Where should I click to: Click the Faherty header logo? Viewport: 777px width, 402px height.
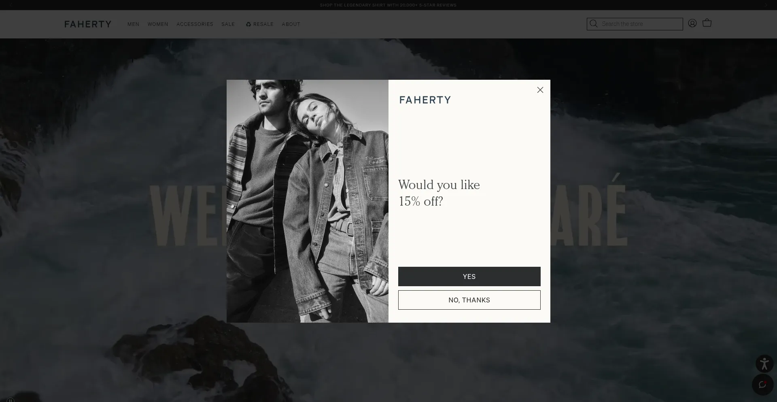click(88, 24)
